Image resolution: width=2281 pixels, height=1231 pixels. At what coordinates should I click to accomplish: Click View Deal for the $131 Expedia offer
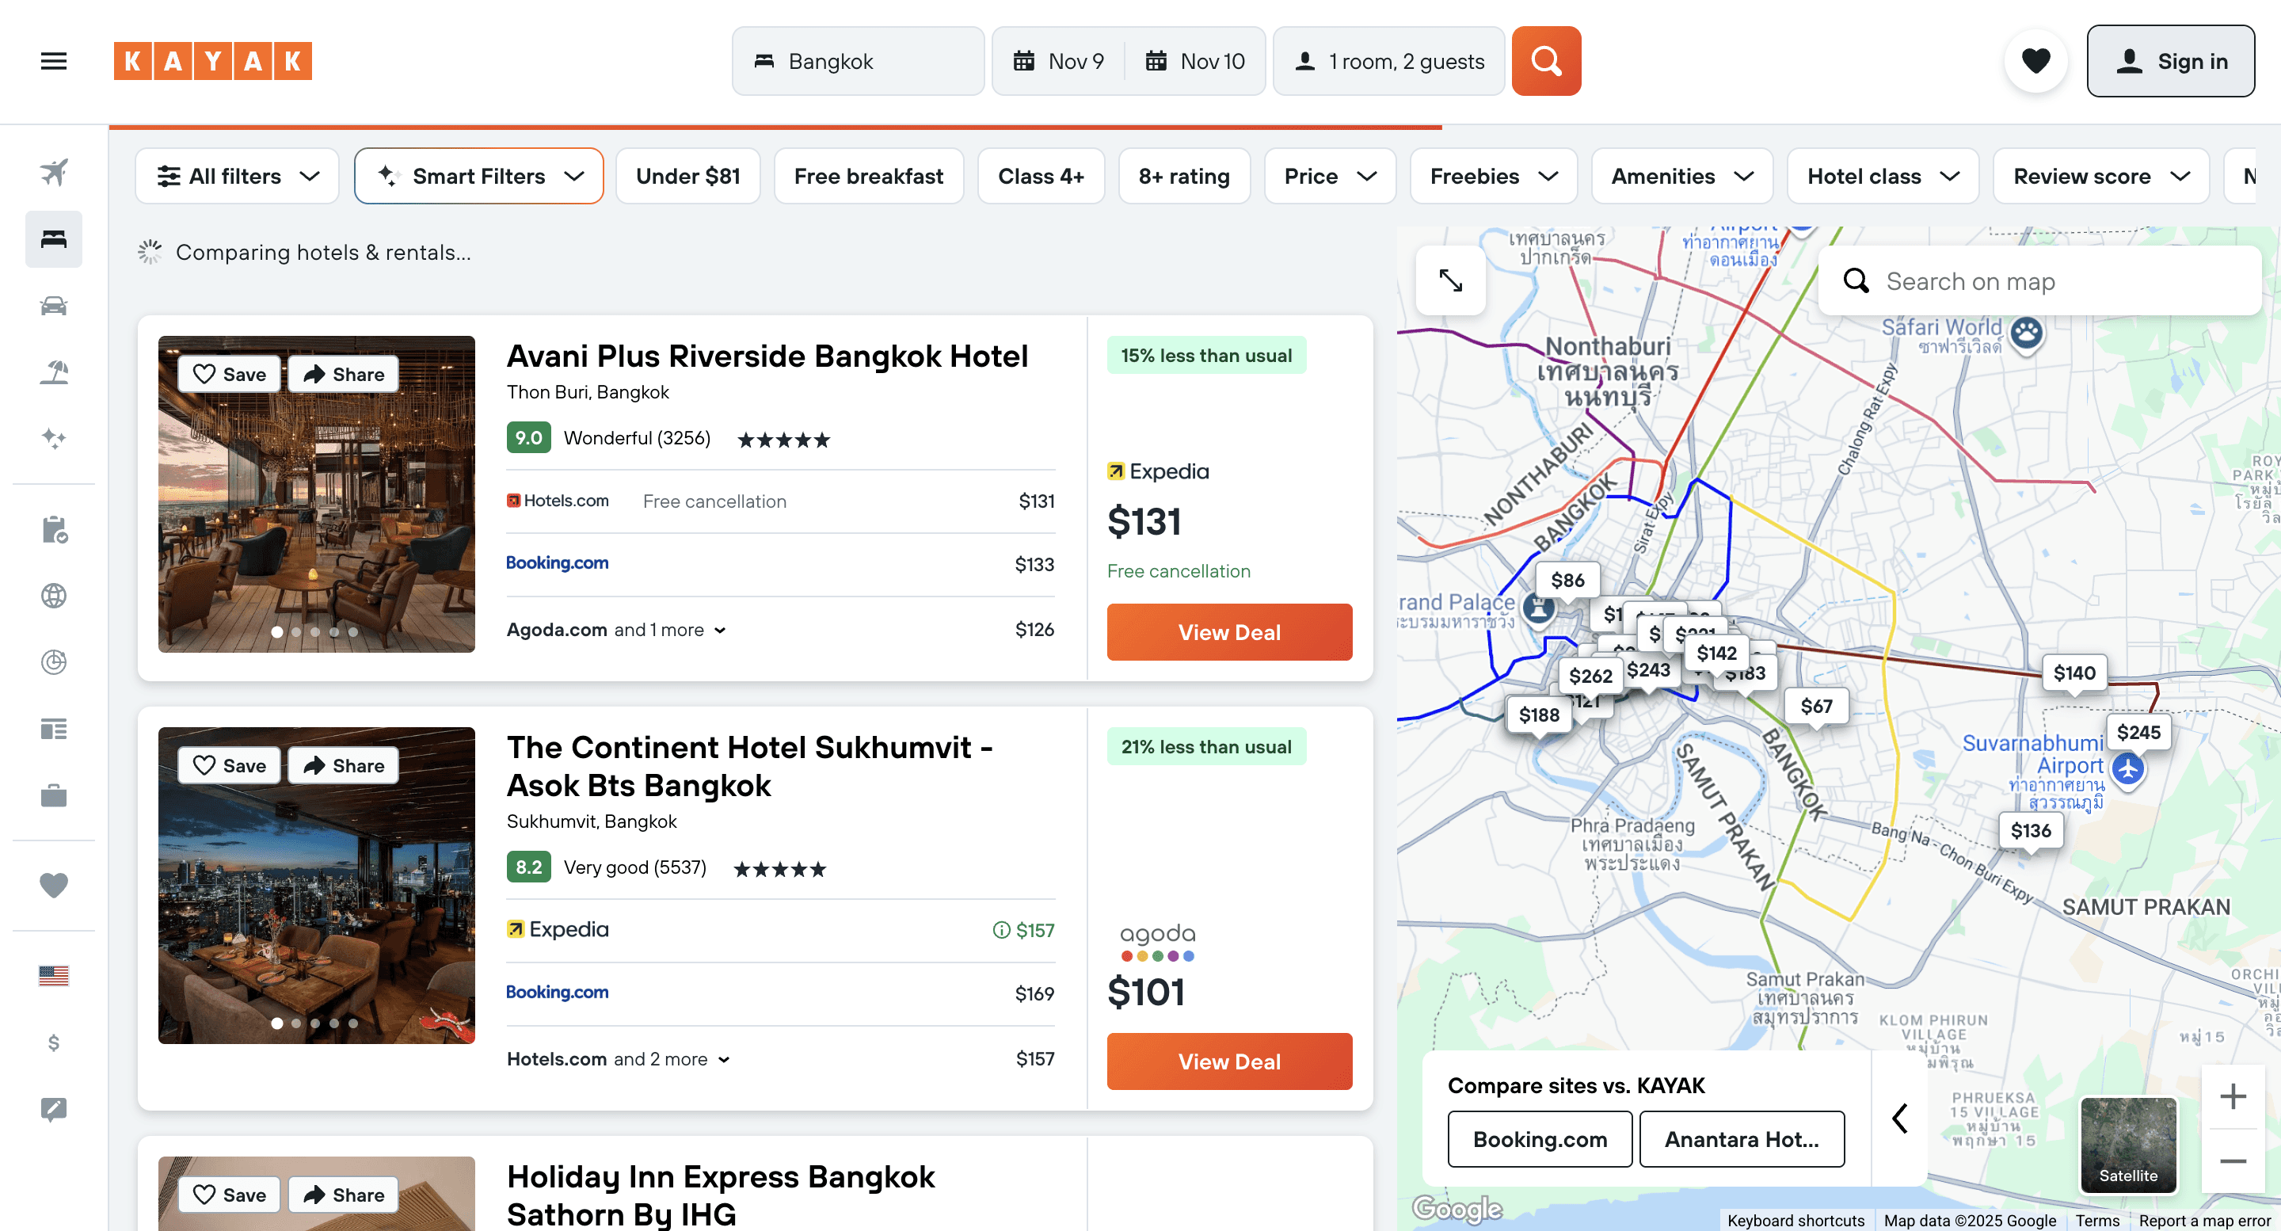(x=1229, y=631)
